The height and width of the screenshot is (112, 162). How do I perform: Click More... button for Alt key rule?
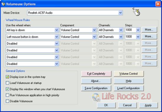(149, 30)
